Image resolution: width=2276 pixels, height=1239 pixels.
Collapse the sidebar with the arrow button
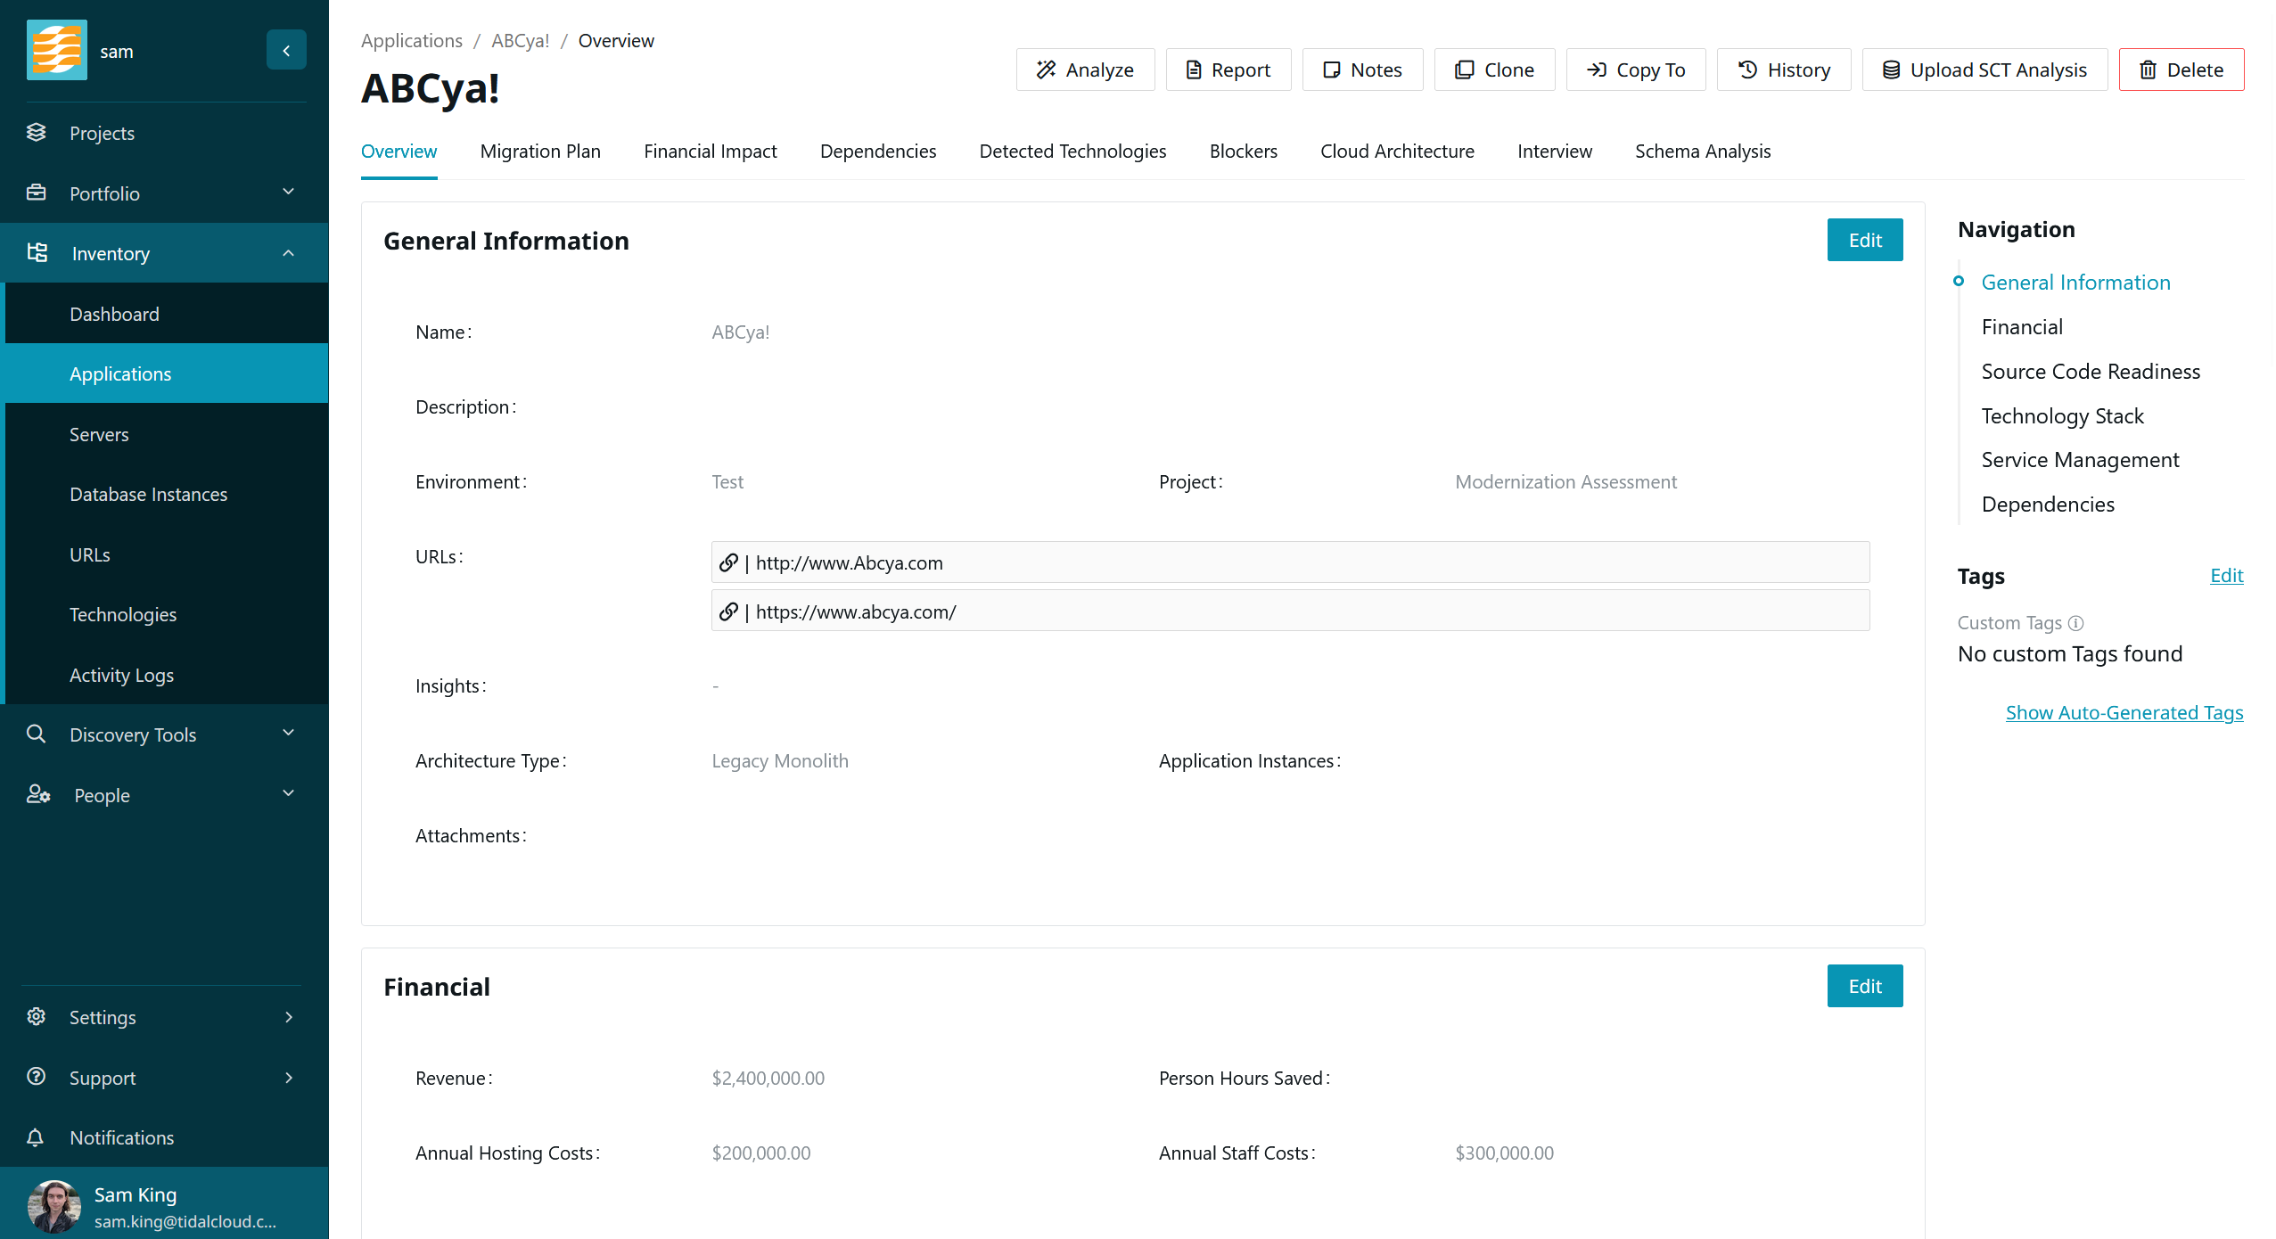point(286,50)
